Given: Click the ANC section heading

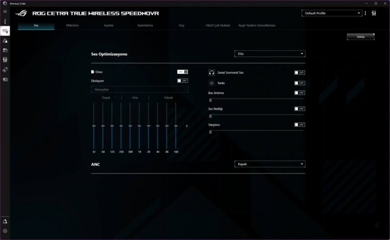Looking at the screenshot, I should pyautogui.click(x=95, y=164).
